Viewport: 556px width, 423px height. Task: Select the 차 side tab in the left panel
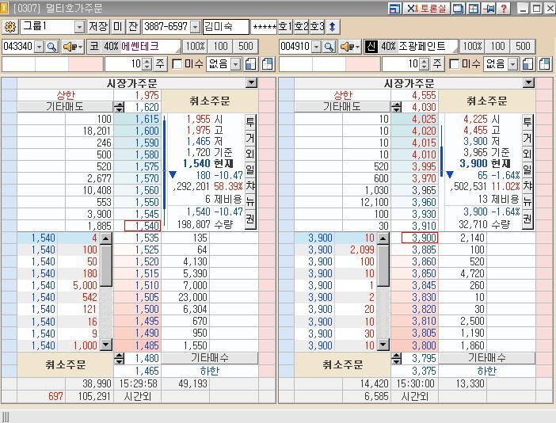coord(250,185)
